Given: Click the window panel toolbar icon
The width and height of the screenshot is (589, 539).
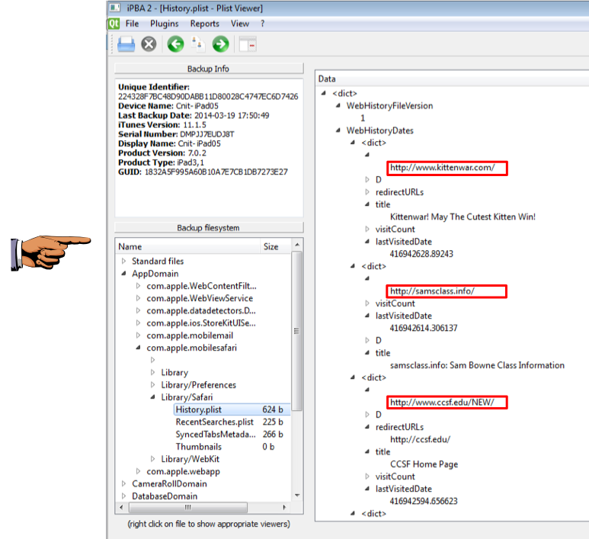Looking at the screenshot, I should (x=248, y=44).
